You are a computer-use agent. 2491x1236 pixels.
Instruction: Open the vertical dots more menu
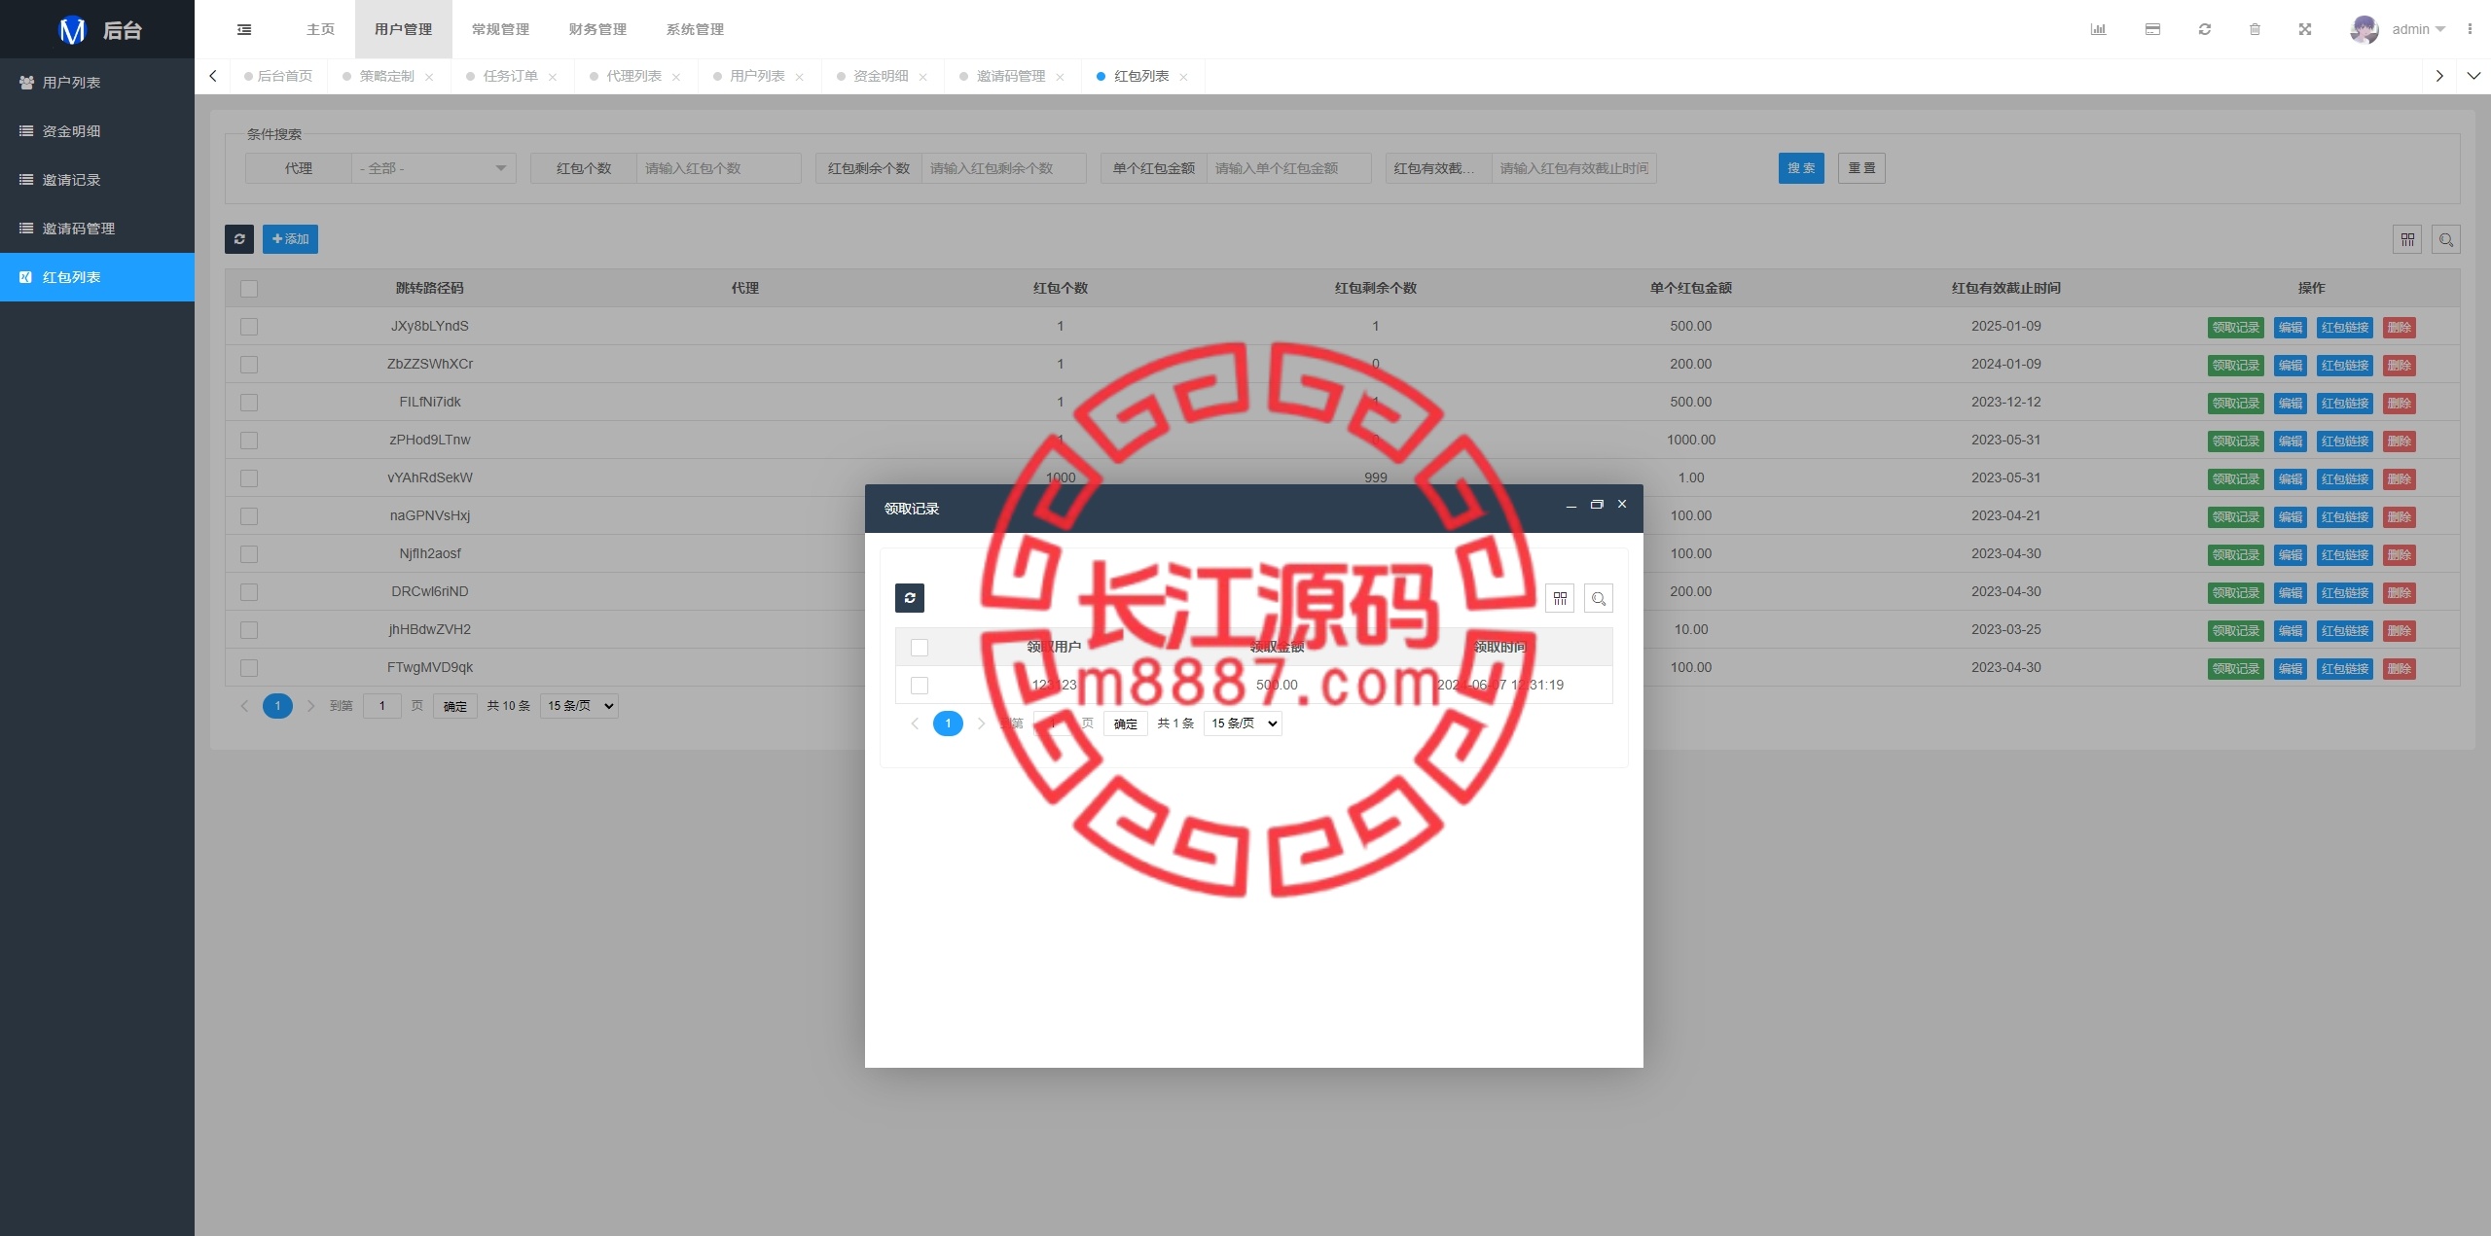[x=2470, y=29]
